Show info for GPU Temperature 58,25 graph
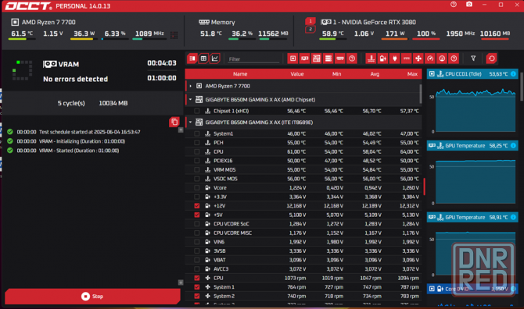524x309 pixels. 513,146
